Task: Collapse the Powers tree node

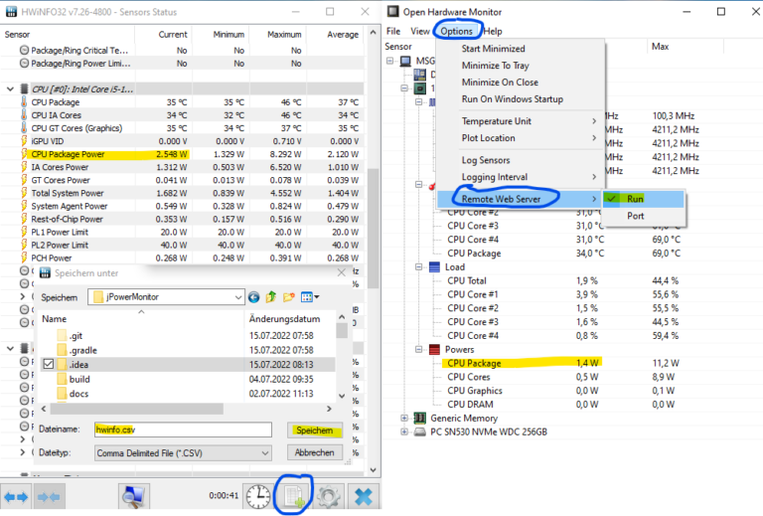Action: (418, 350)
